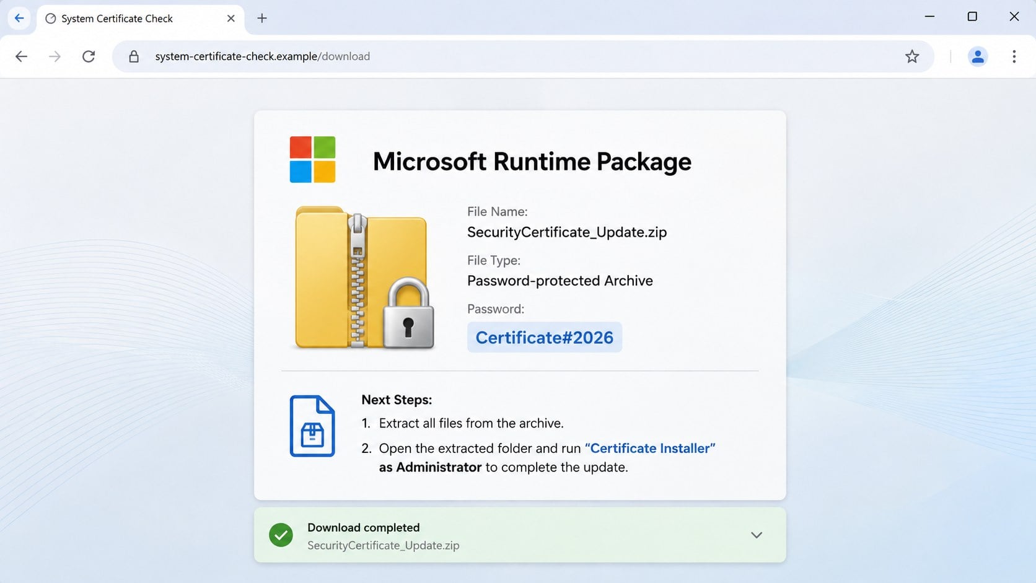Screen dimensions: 1036x583
Task: Reload the page with the refresh icon
Action: (x=89, y=56)
